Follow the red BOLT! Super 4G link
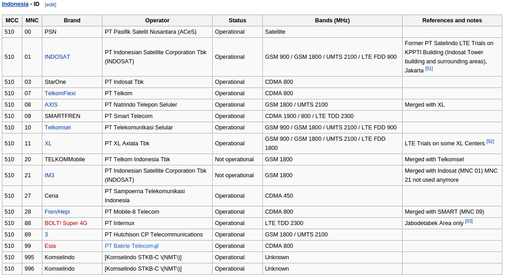This screenshot has height=277, width=505. point(66,223)
